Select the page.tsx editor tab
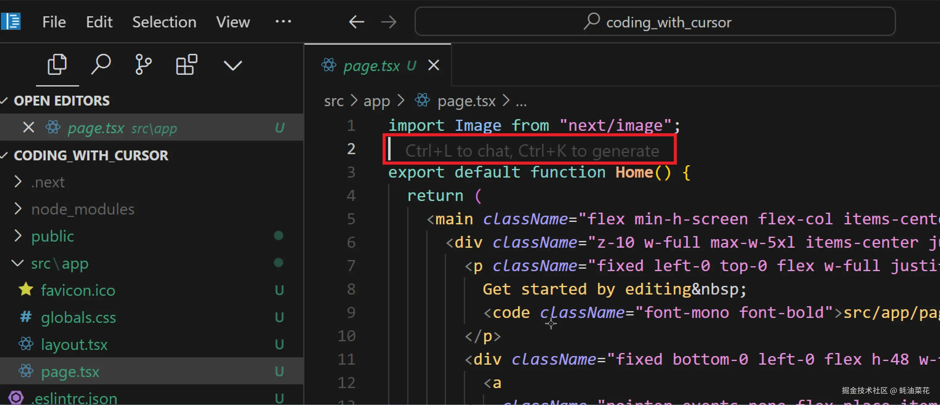 (372, 65)
